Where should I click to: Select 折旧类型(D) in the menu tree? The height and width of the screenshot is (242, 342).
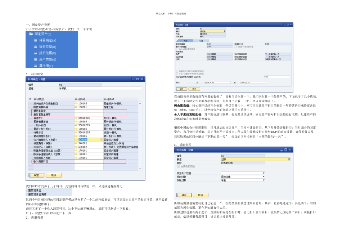tap(45, 47)
